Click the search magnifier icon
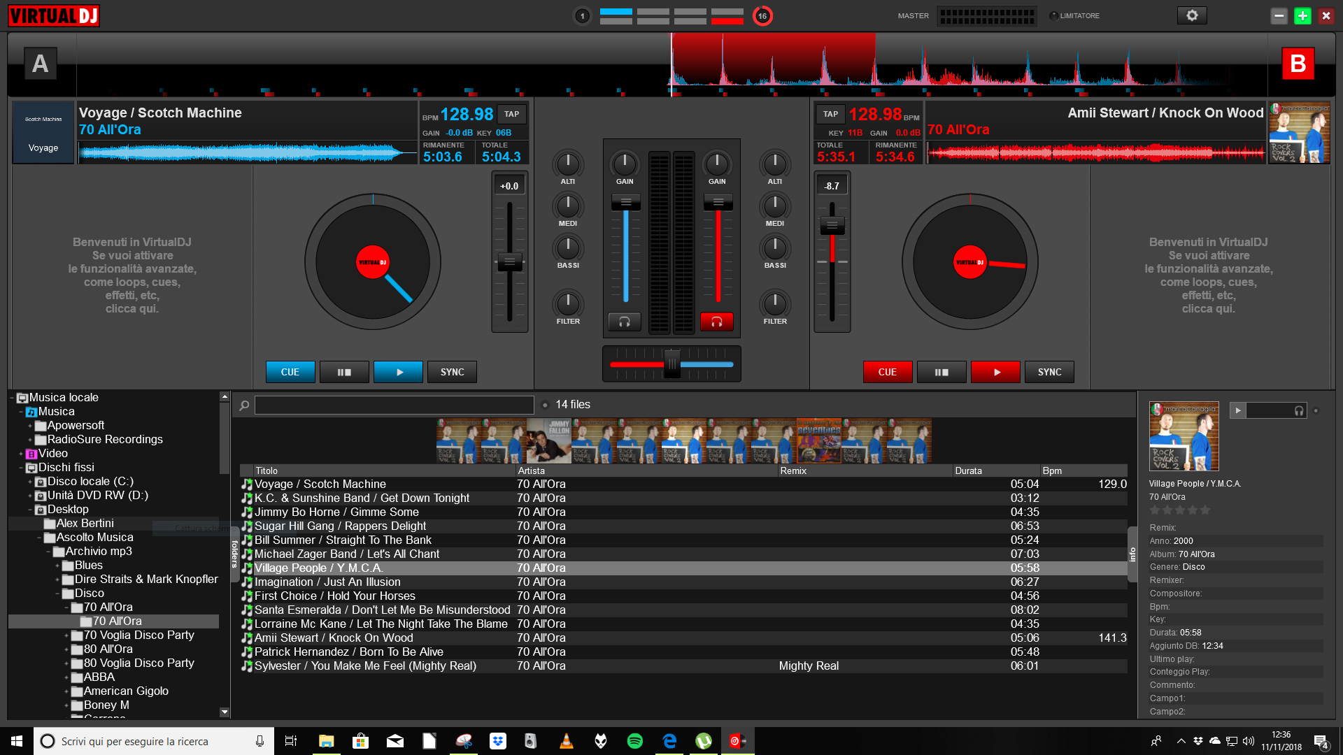Image resolution: width=1343 pixels, height=755 pixels. click(x=244, y=405)
